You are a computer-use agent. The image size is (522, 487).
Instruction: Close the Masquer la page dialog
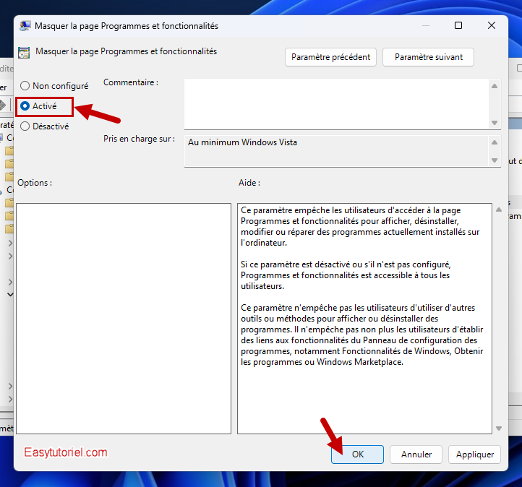(492, 25)
